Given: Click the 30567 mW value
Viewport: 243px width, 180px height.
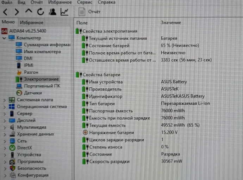Looking at the screenshot, I should point(172,161).
